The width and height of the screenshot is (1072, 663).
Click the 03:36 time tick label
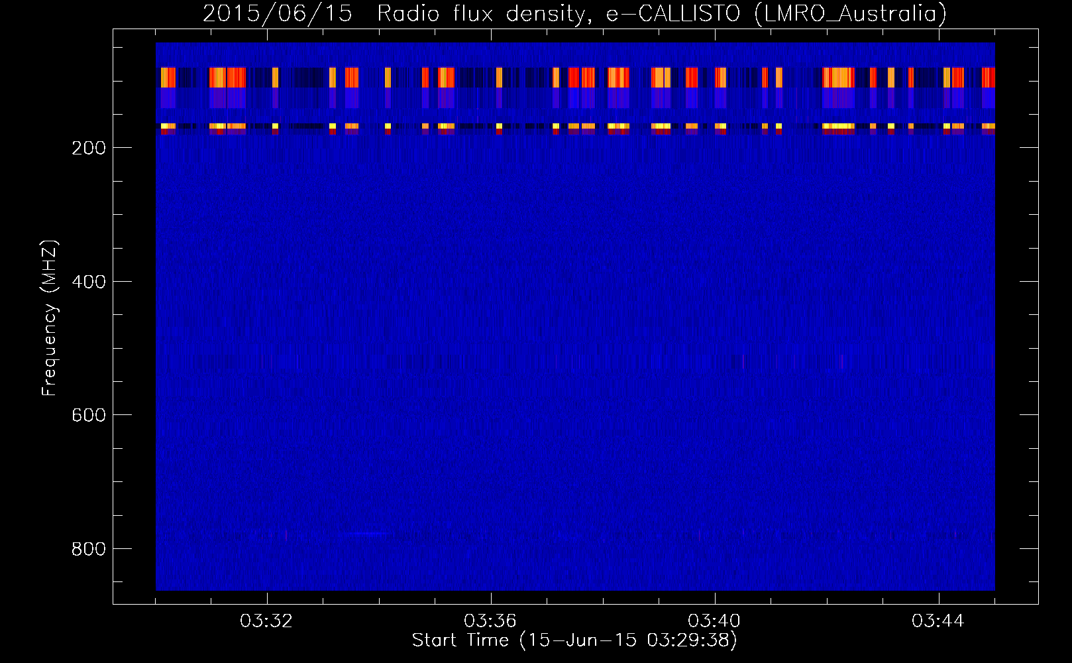pyautogui.click(x=490, y=621)
